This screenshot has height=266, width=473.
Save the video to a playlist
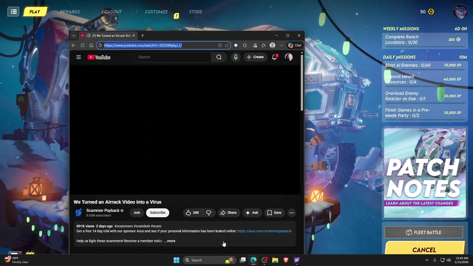coord(274,212)
